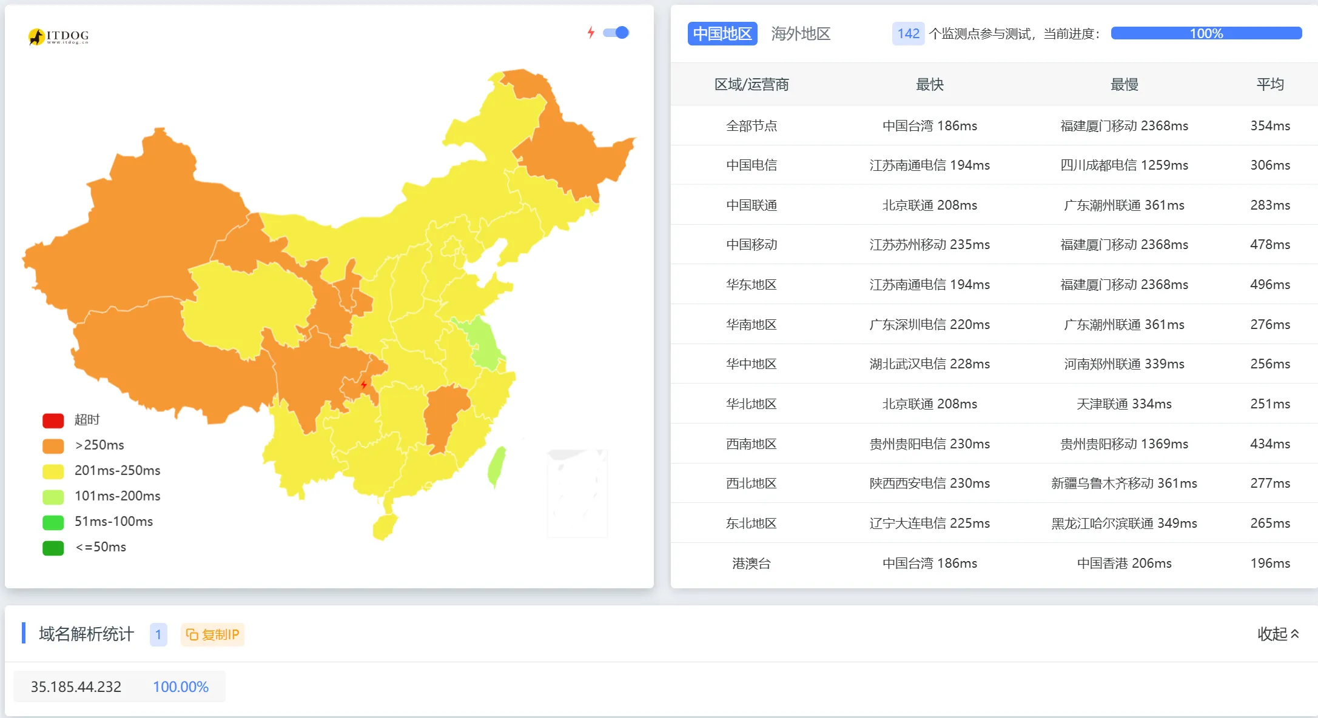Click the copy icon in 复制IP button
1318x718 pixels.
point(192,634)
